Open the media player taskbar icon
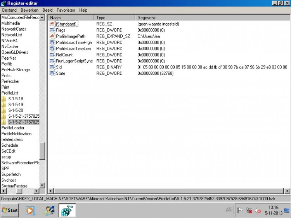Viewport: 291px width, 218px height. pyautogui.click(x=30, y=210)
